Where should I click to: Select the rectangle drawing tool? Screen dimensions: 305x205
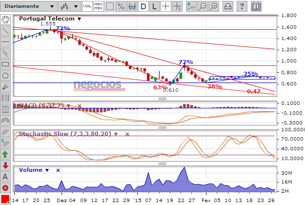5,64
